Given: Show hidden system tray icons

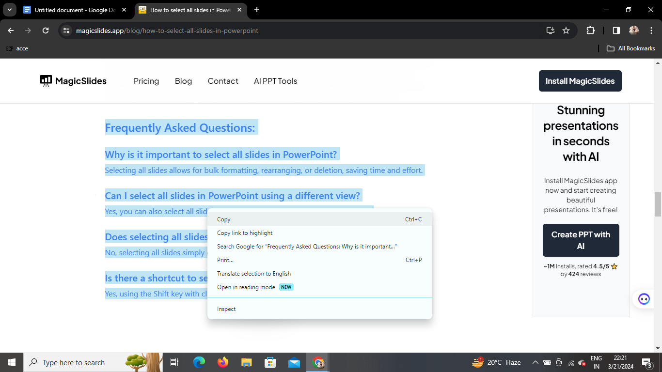Looking at the screenshot, I should pyautogui.click(x=536, y=362).
